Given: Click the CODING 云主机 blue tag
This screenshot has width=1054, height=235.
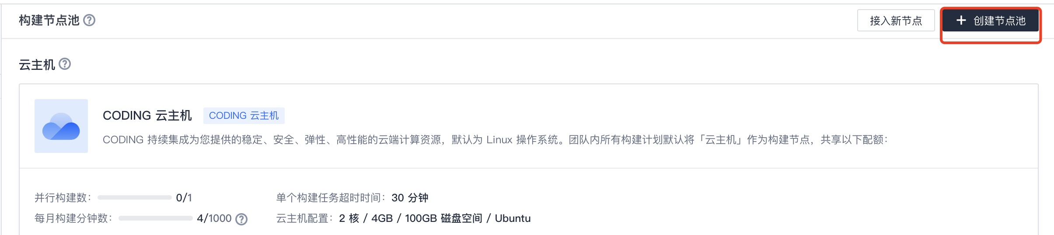Looking at the screenshot, I should (244, 116).
